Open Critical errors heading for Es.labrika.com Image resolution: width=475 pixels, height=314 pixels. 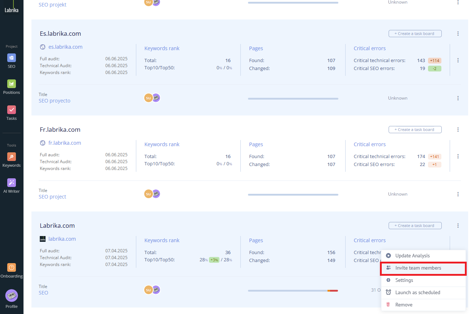pos(370,48)
